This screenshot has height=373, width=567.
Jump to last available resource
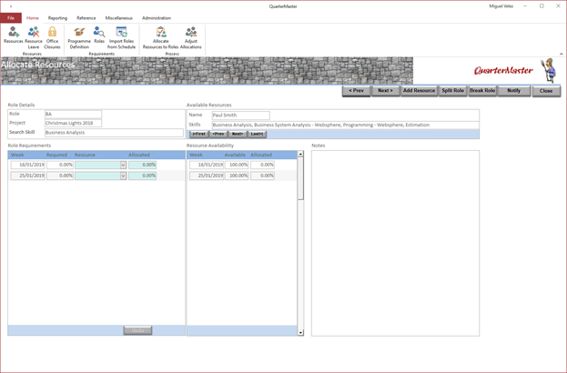pyautogui.click(x=257, y=134)
